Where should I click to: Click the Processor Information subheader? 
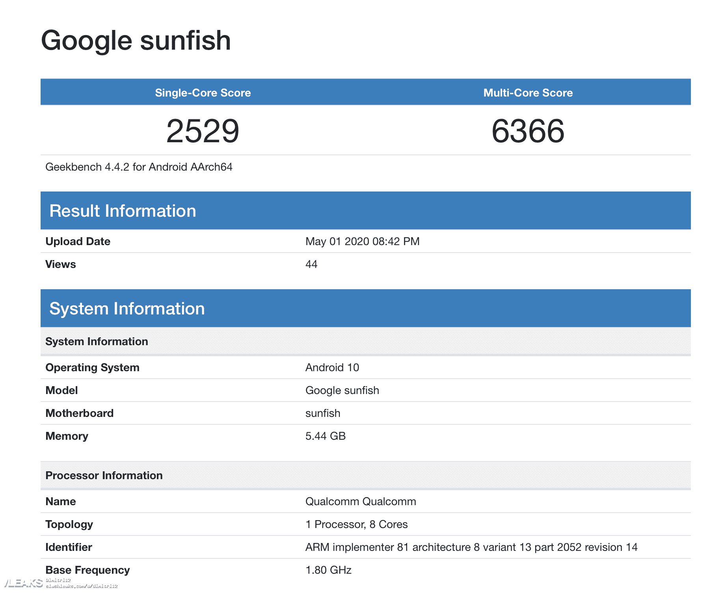[x=104, y=475]
